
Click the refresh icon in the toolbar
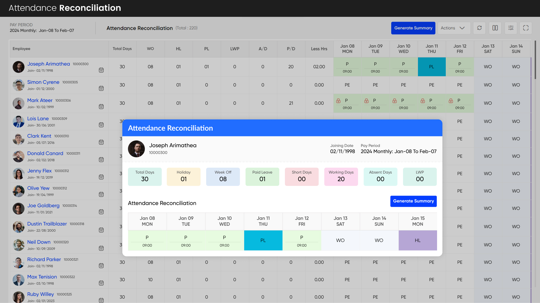[479, 28]
